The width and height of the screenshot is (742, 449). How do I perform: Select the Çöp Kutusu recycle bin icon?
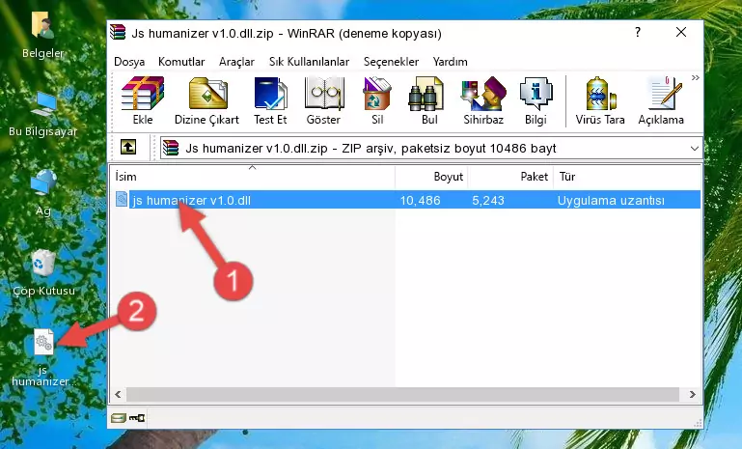click(43, 273)
